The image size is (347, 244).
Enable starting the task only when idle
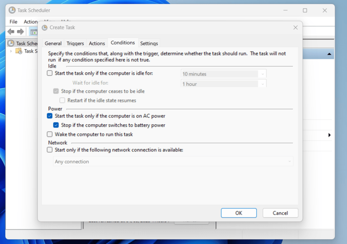(x=49, y=73)
